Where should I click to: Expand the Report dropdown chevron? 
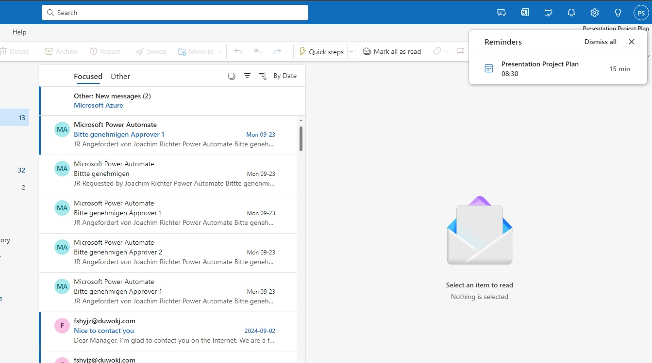tap(127, 51)
